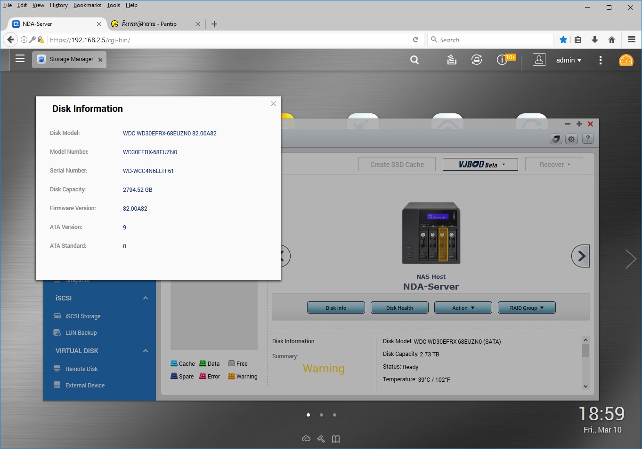This screenshot has height=449, width=642.
Task: Click the Create SSD Cache button
Action: pos(397,165)
